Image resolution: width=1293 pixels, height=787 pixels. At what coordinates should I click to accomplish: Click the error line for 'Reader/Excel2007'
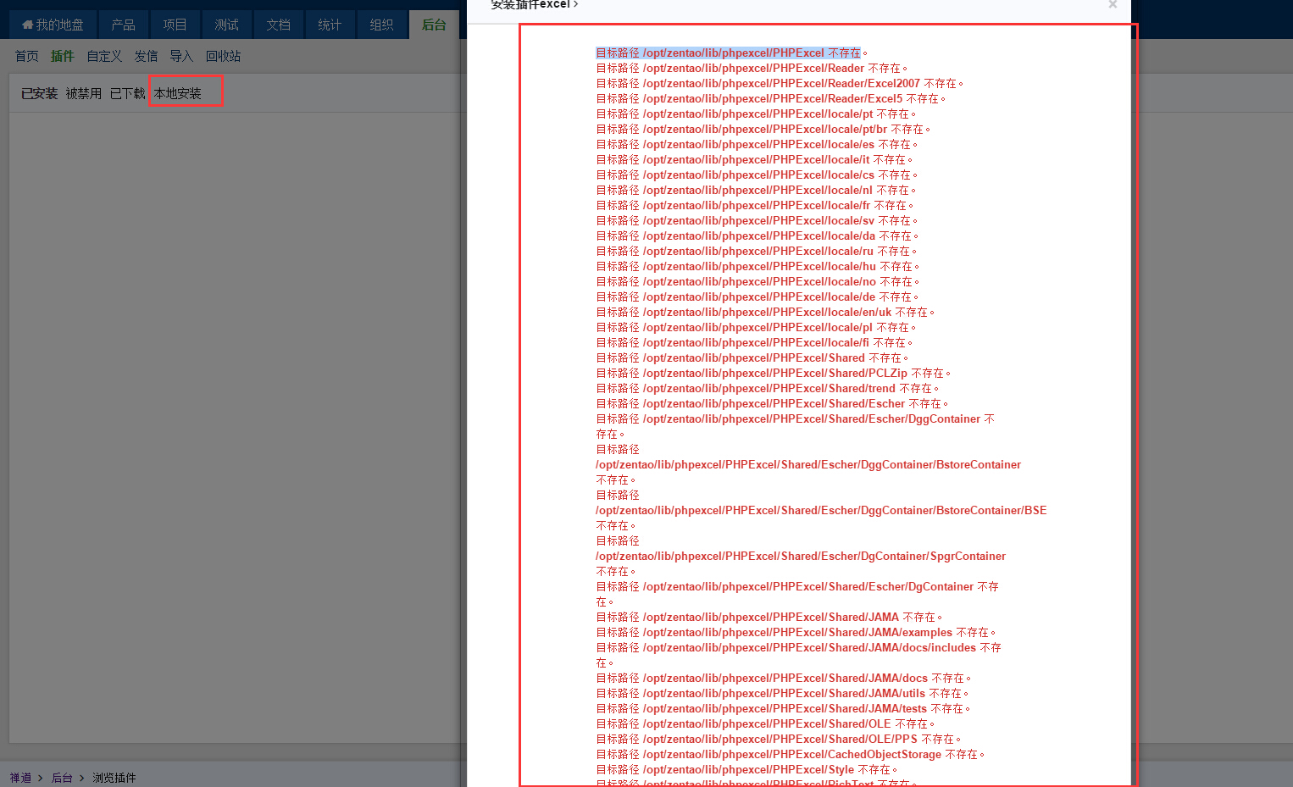click(780, 84)
